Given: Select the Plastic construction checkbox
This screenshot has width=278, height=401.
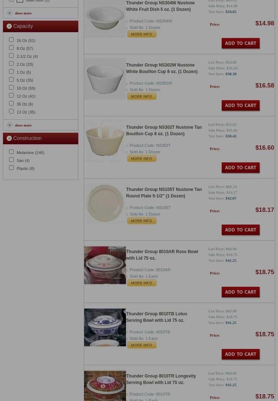Looking at the screenshot, I should click(11, 167).
